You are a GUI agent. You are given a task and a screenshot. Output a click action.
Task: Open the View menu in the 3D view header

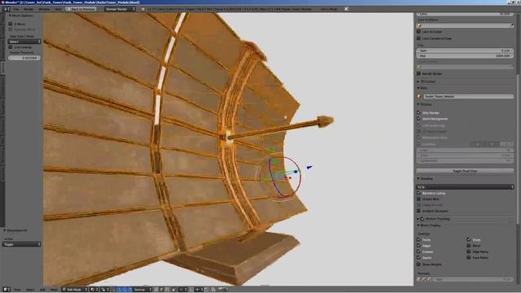click(17, 290)
